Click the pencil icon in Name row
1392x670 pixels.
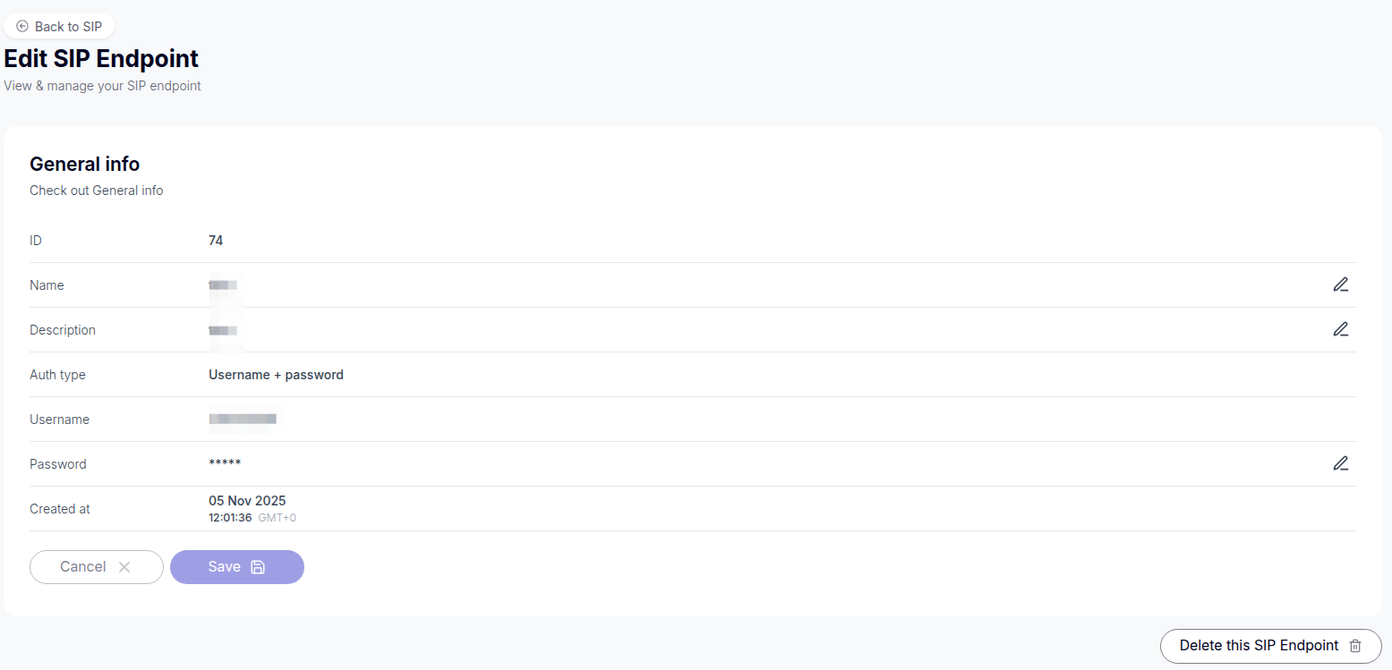(1340, 285)
